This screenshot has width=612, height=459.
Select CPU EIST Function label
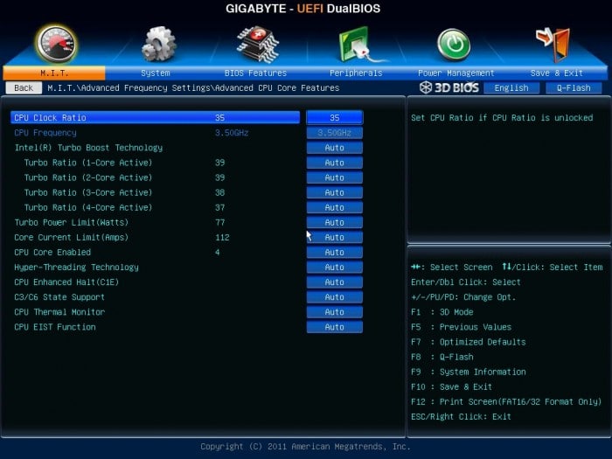coord(54,327)
